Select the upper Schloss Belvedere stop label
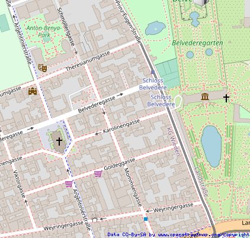Viewport: 250px width, 238px height. click(153, 84)
